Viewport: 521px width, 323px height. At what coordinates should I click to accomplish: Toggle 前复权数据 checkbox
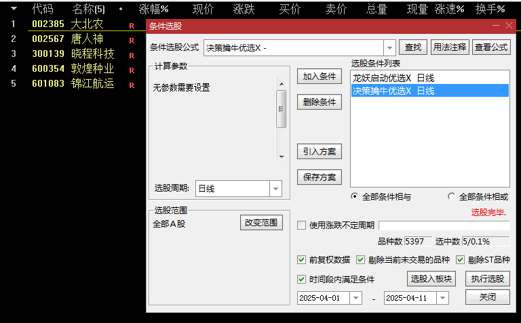301,259
